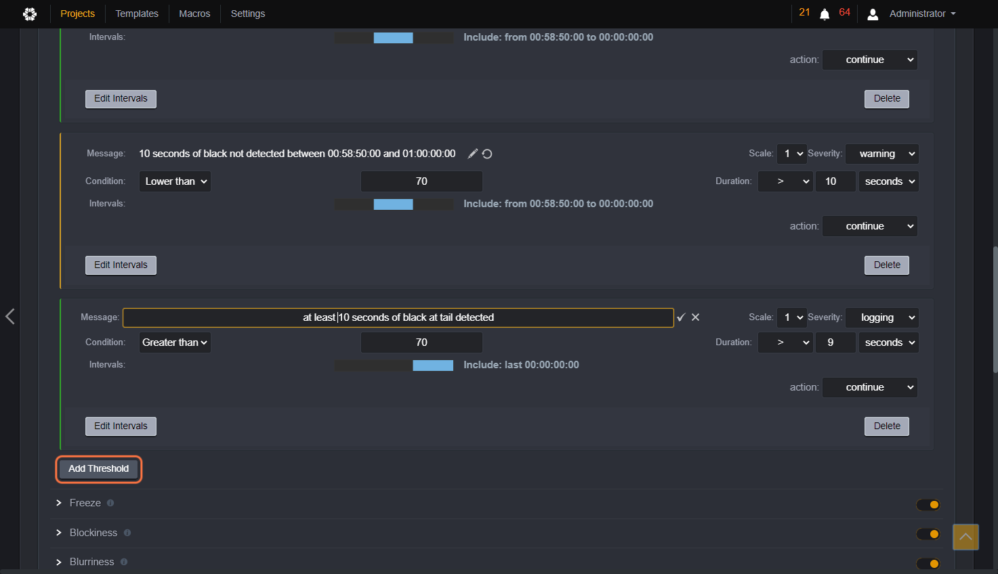998x574 pixels.
Task: Click info icon next to Blockiness
Action: click(127, 533)
